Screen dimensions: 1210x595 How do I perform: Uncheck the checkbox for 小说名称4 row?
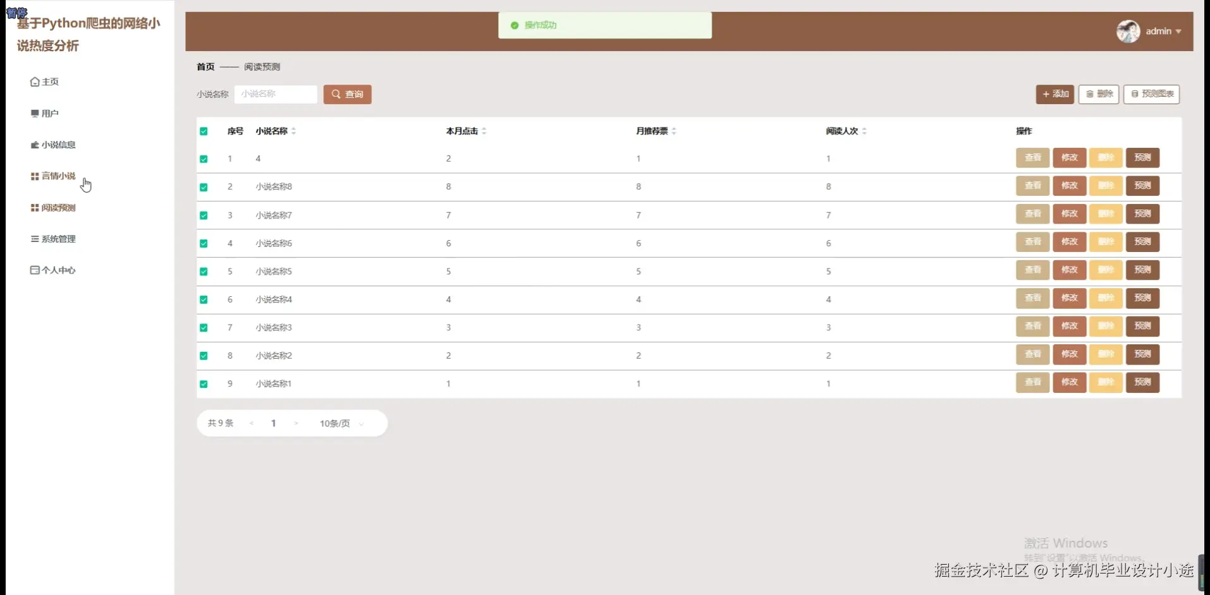coord(204,299)
